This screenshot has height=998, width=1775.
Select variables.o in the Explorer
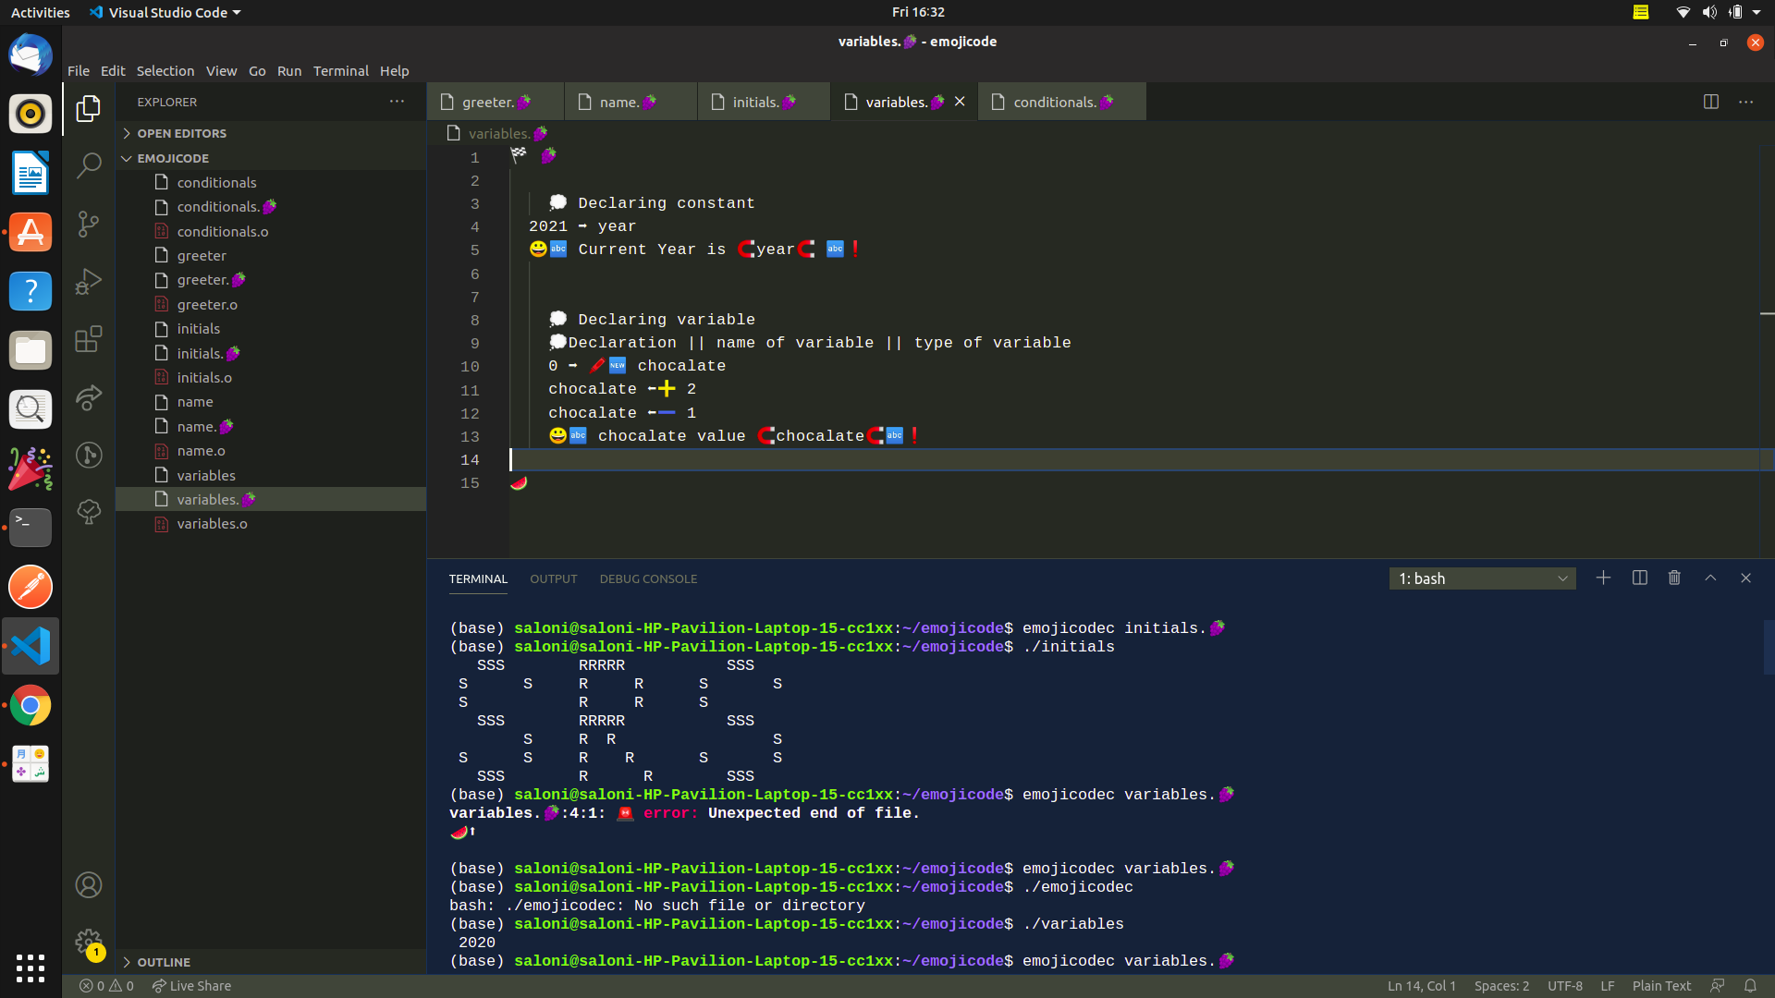pyautogui.click(x=212, y=524)
